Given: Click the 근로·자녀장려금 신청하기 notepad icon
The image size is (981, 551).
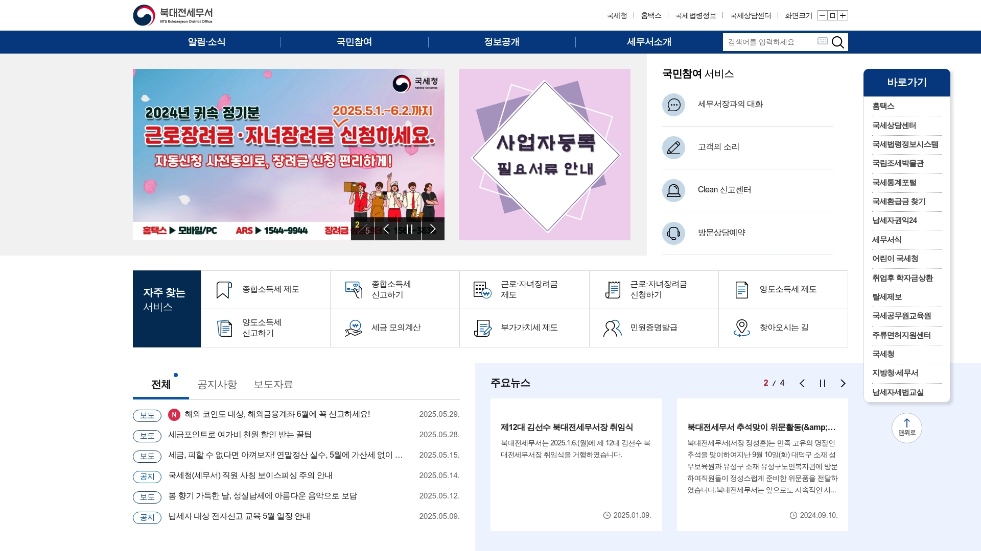Looking at the screenshot, I should 613,290.
